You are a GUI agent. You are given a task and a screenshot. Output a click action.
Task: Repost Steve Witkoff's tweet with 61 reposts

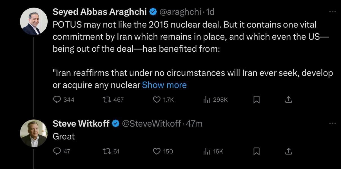point(111,152)
